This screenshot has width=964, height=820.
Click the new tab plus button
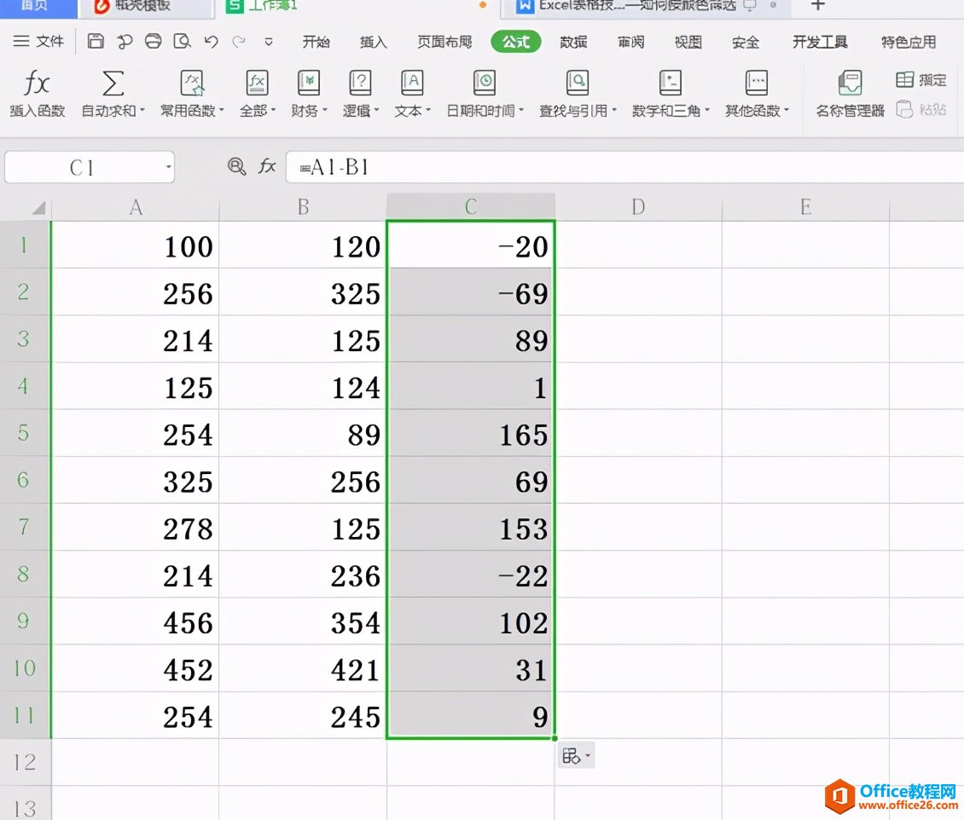tap(817, 6)
